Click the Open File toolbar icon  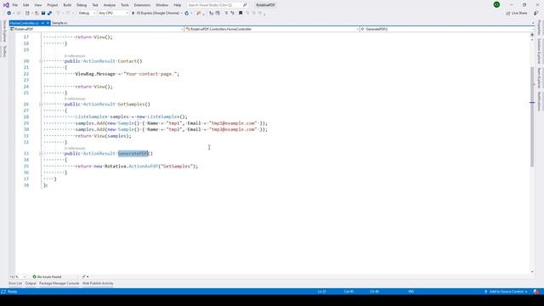(x=37, y=14)
